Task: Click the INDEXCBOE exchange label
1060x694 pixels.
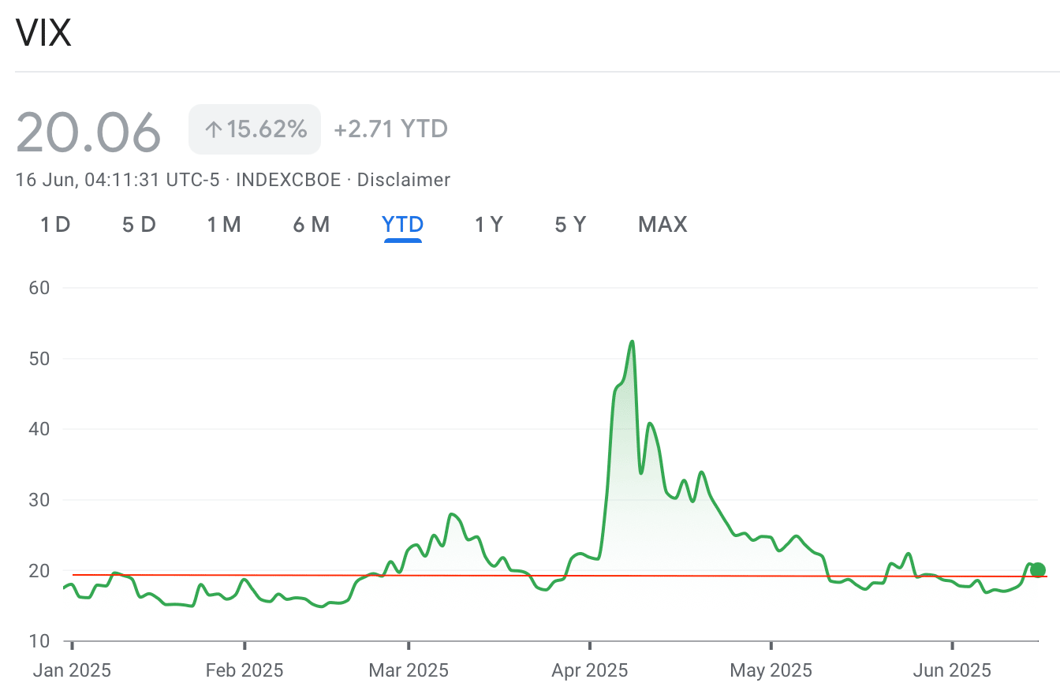Action: coord(289,180)
